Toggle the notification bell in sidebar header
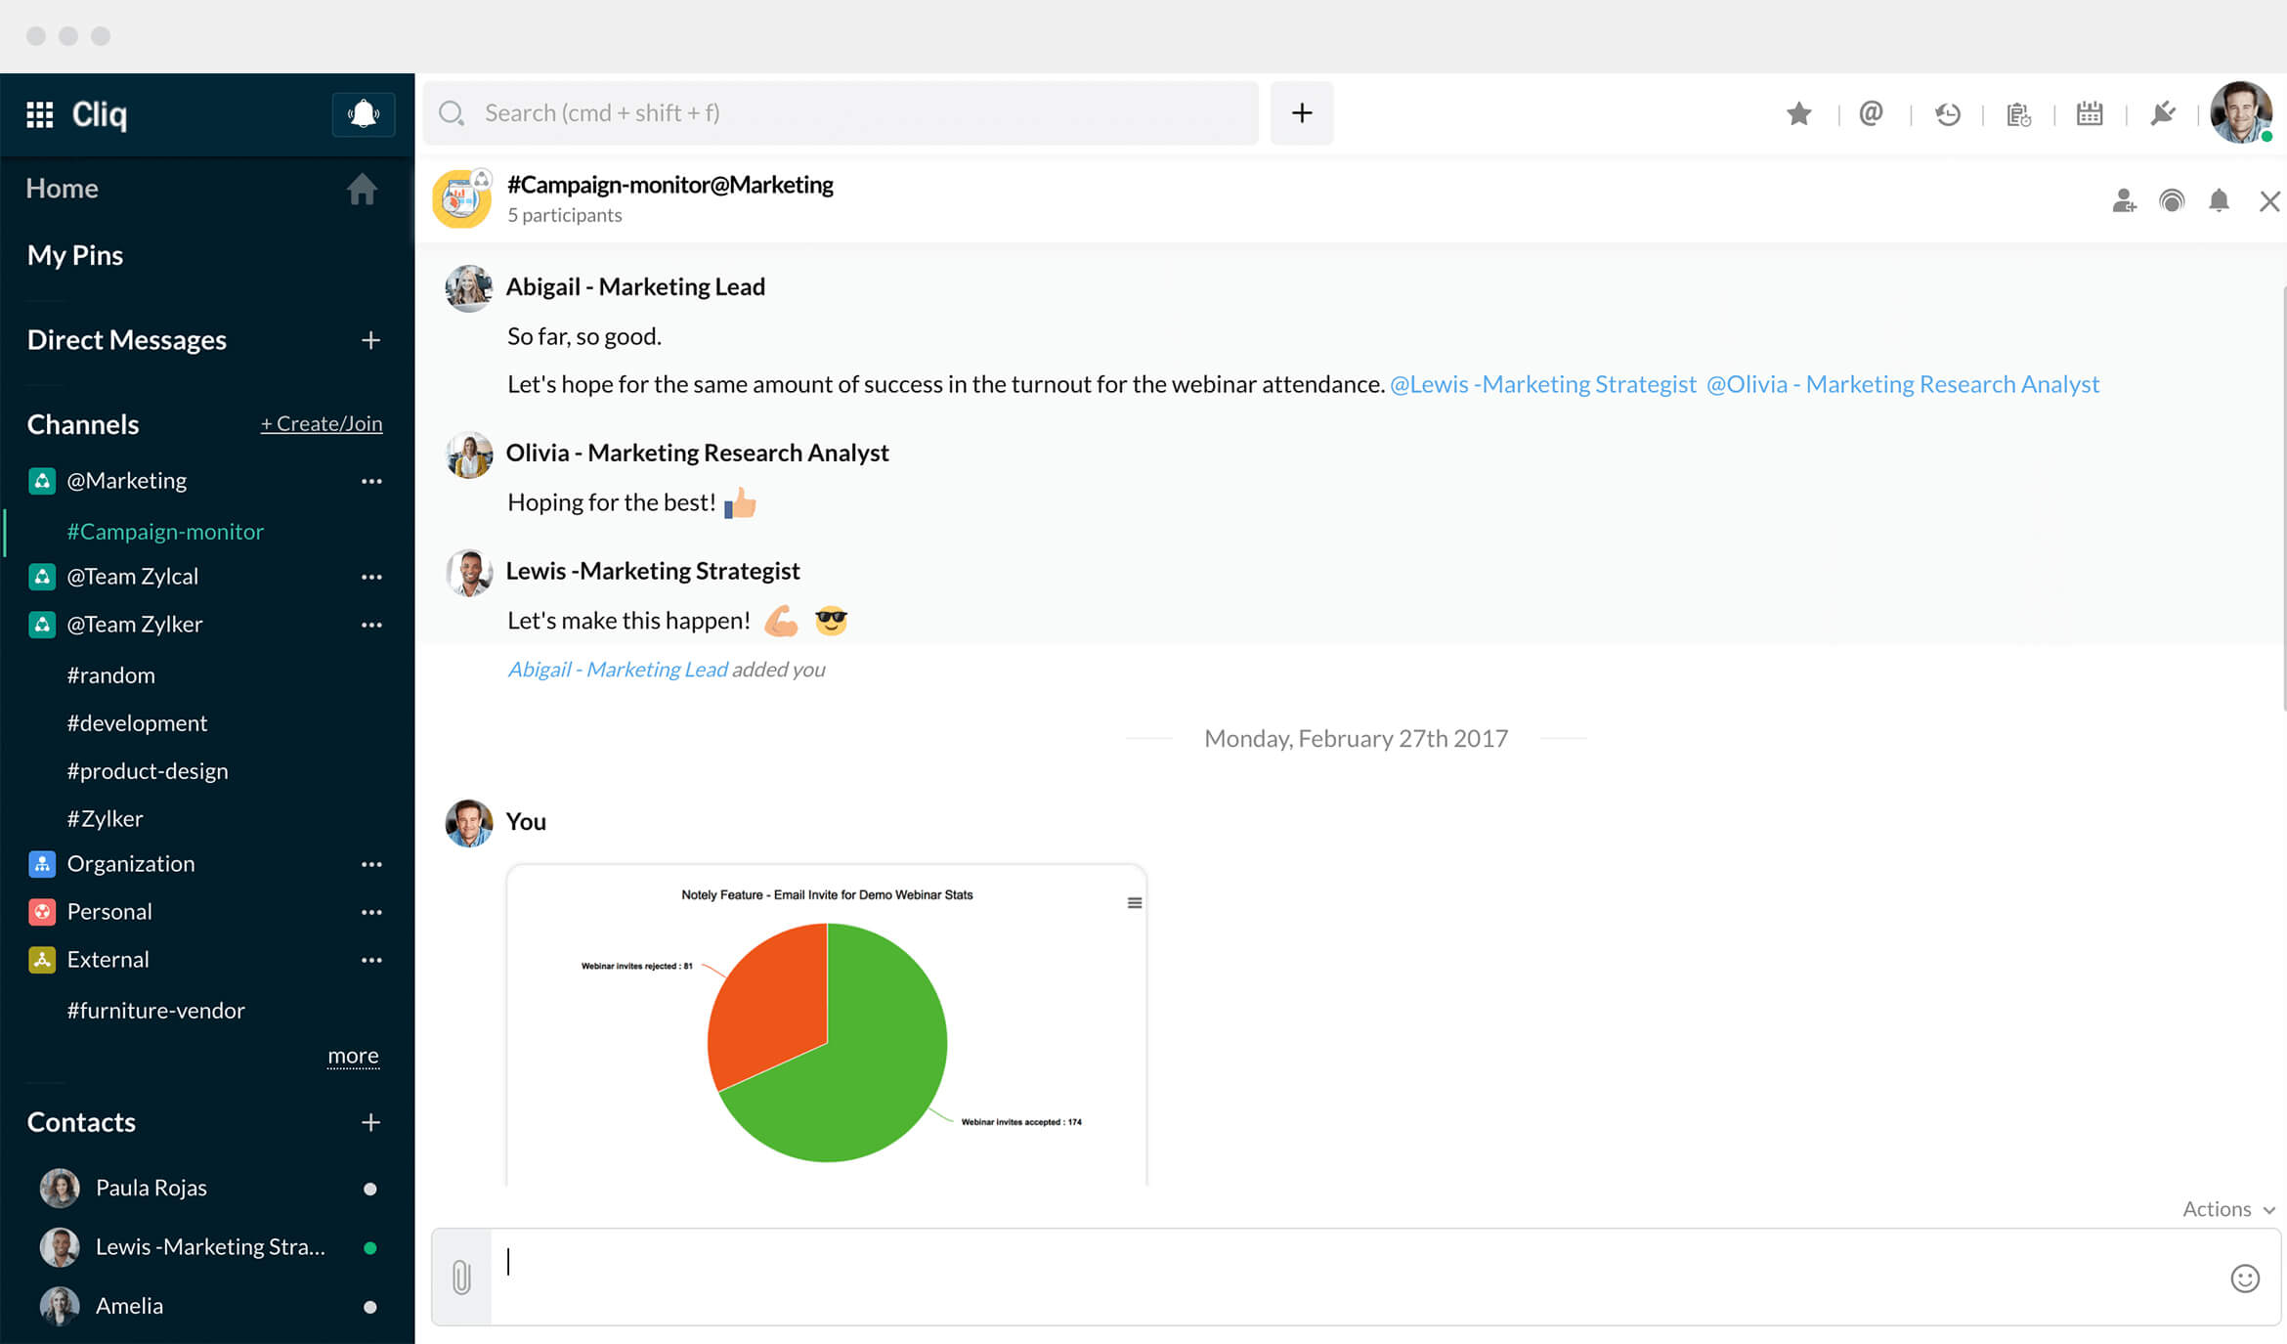Image resolution: width=2287 pixels, height=1344 pixels. [364, 114]
